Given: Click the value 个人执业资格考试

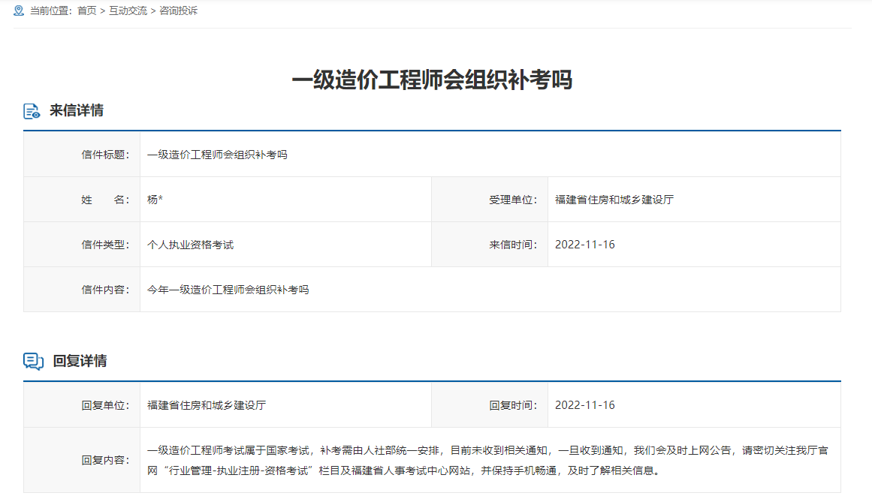Looking at the screenshot, I should point(190,245).
